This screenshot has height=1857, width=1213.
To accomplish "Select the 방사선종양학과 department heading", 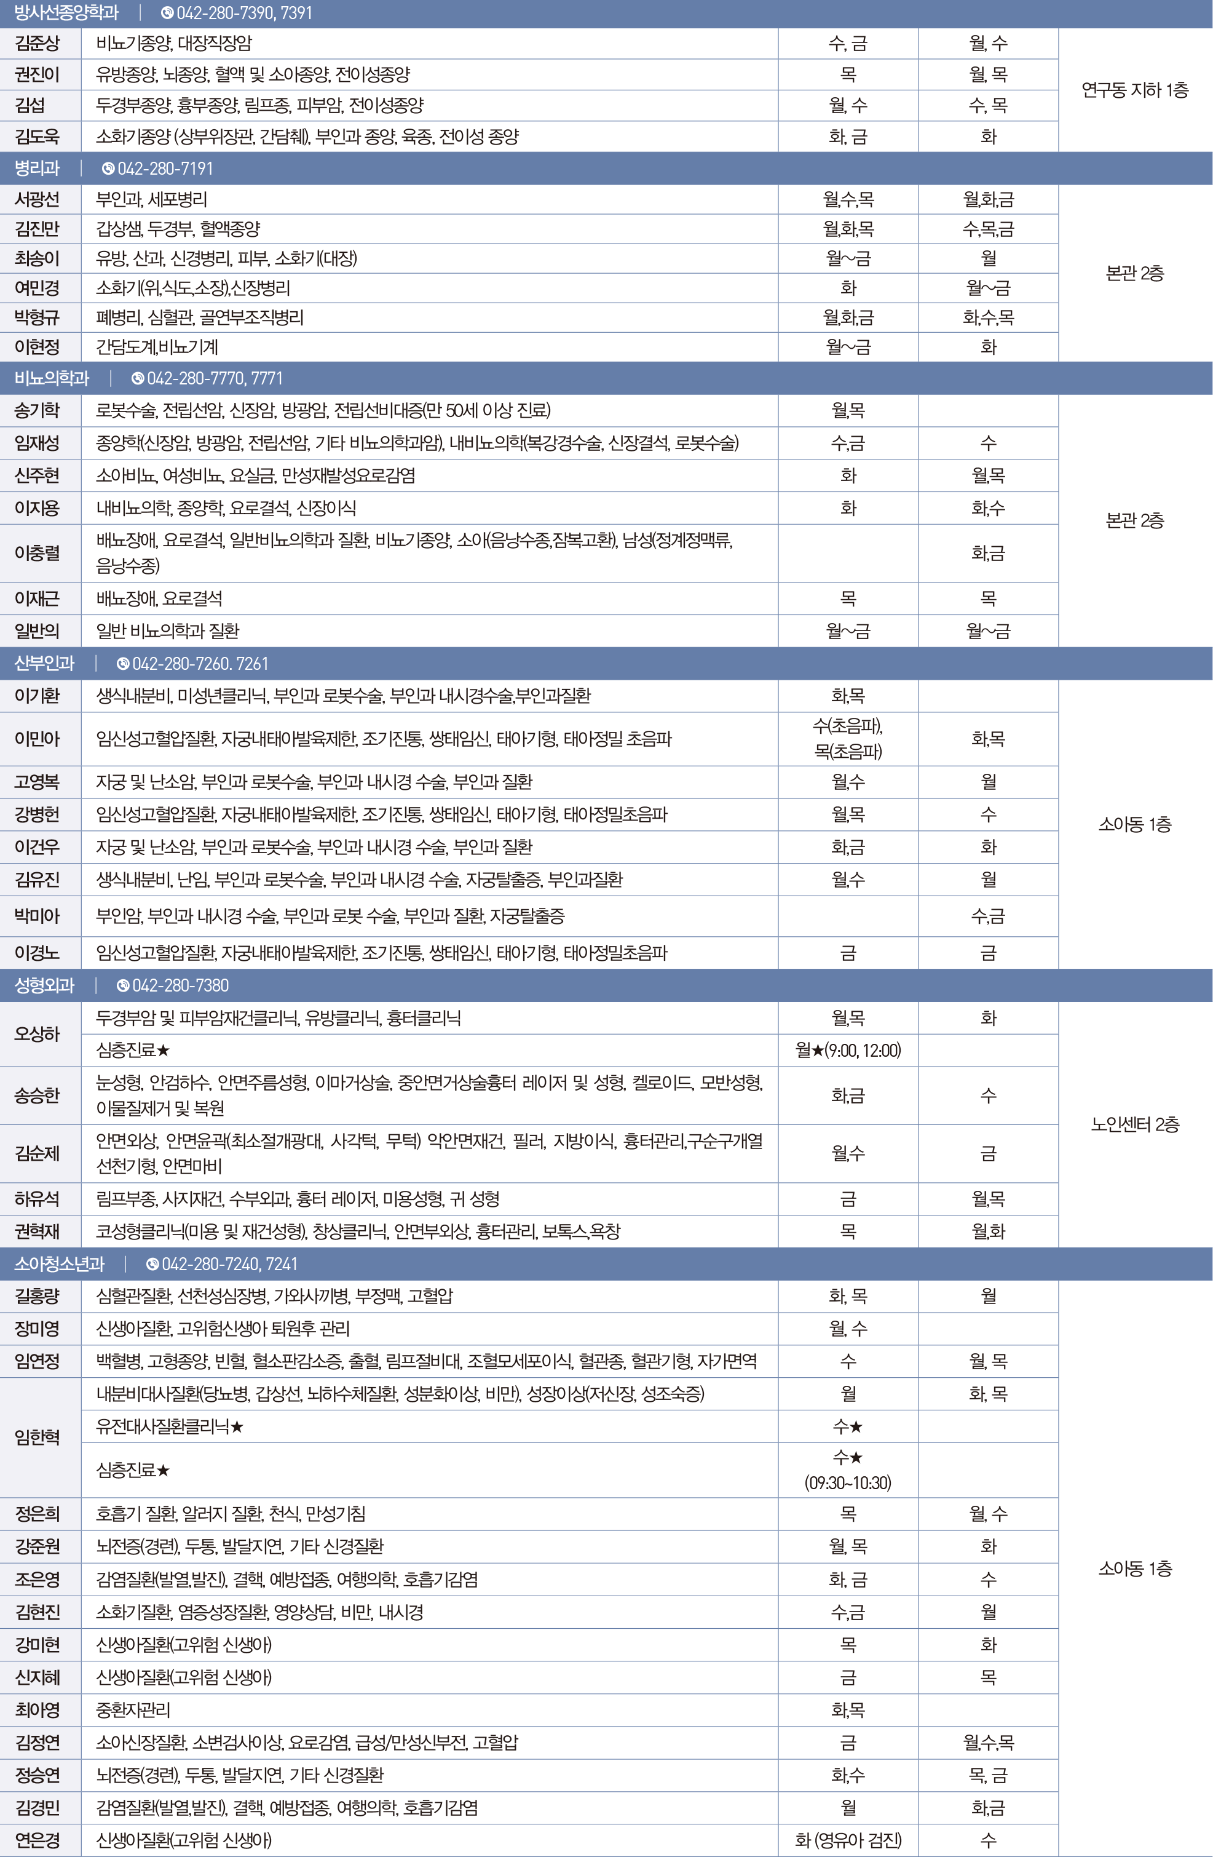I will pos(66,14).
